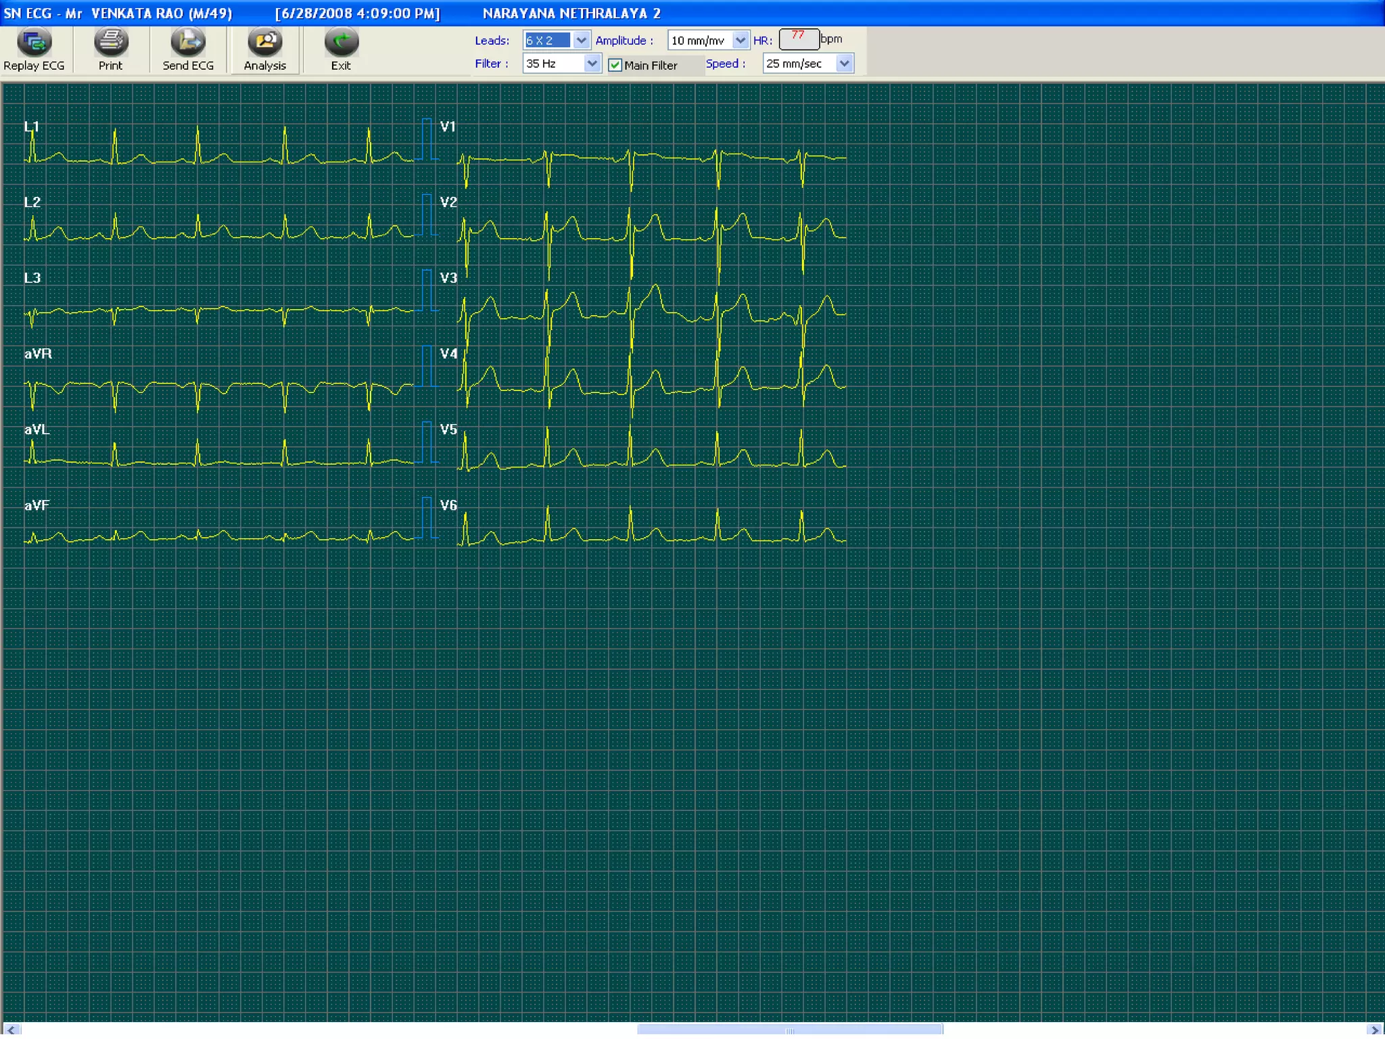The width and height of the screenshot is (1385, 1039).
Task: Click the aVR lead label
Action: point(38,354)
